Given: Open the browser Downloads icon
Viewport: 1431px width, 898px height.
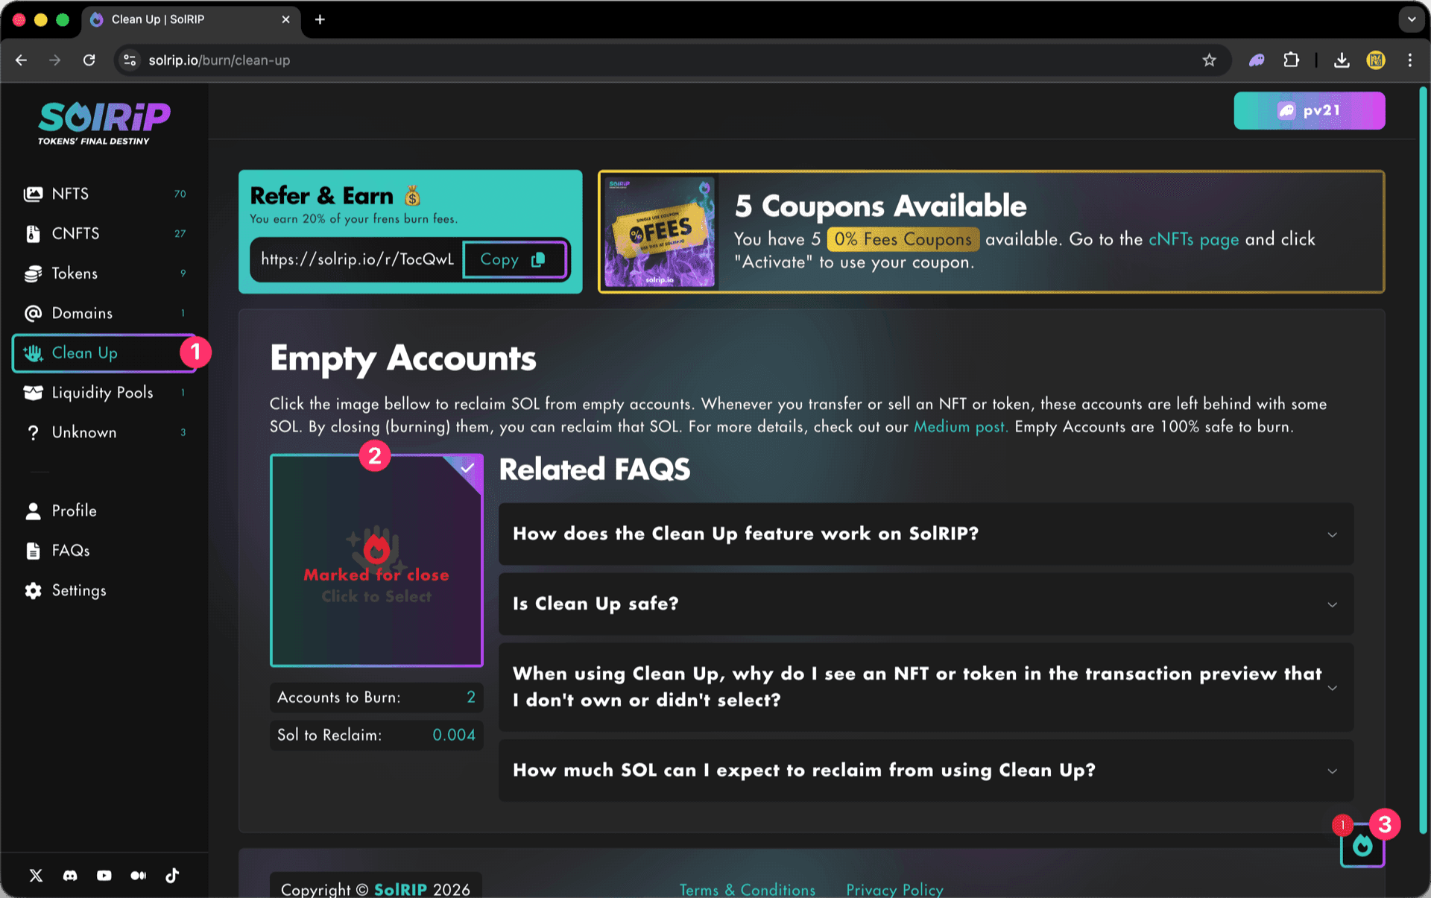Looking at the screenshot, I should (1342, 60).
